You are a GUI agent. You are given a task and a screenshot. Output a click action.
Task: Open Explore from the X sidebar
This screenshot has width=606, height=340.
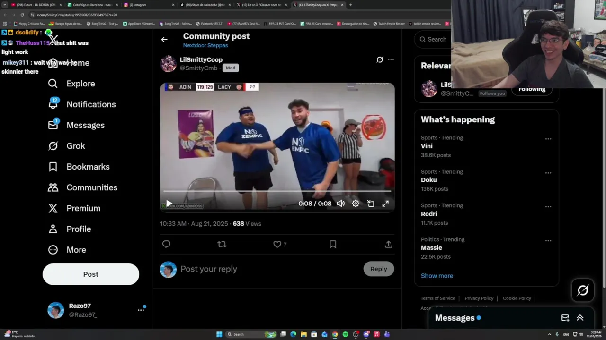point(71,84)
